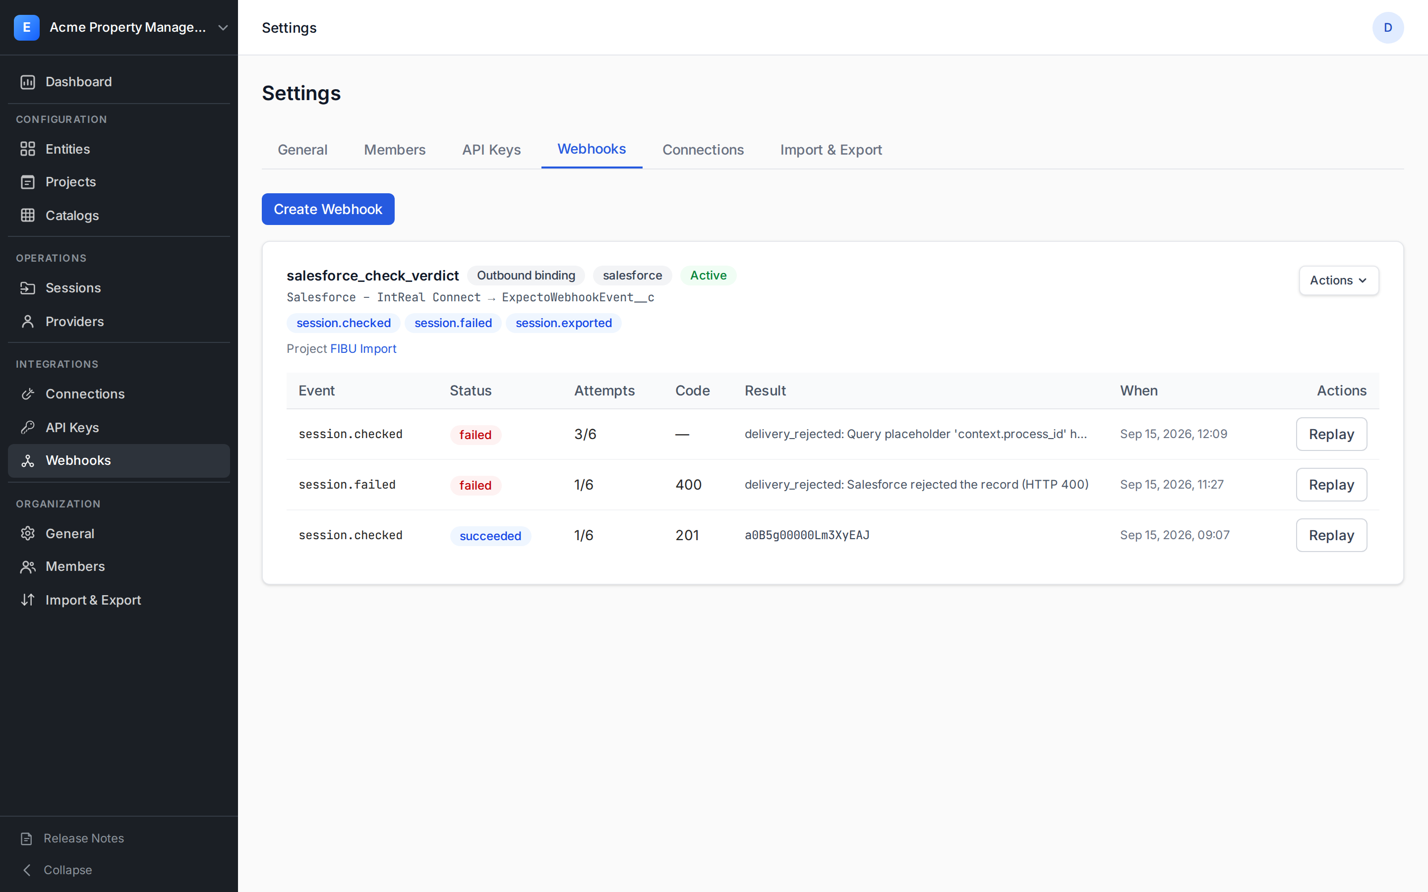Replay the session.failed delivery
The image size is (1428, 892).
click(x=1331, y=485)
